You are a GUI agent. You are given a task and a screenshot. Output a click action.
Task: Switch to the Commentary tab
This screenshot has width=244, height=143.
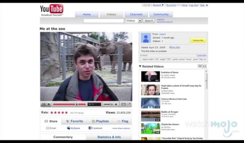coord(63,137)
